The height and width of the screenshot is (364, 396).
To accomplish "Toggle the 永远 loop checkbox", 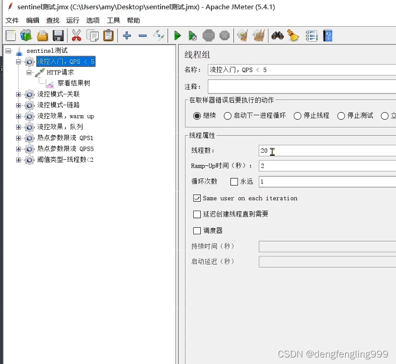I will click(x=234, y=181).
